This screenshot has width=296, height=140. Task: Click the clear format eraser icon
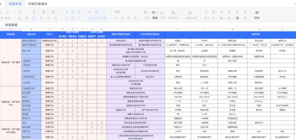19,18
